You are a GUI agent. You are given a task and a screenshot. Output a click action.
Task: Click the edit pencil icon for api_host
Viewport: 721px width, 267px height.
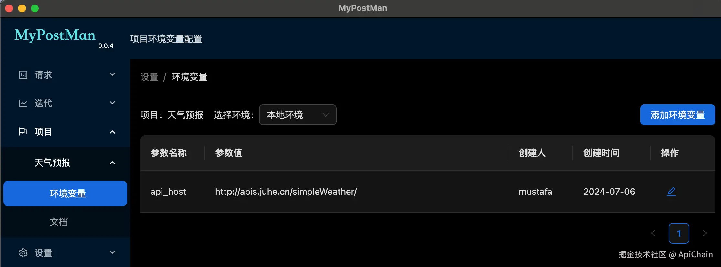point(671,192)
